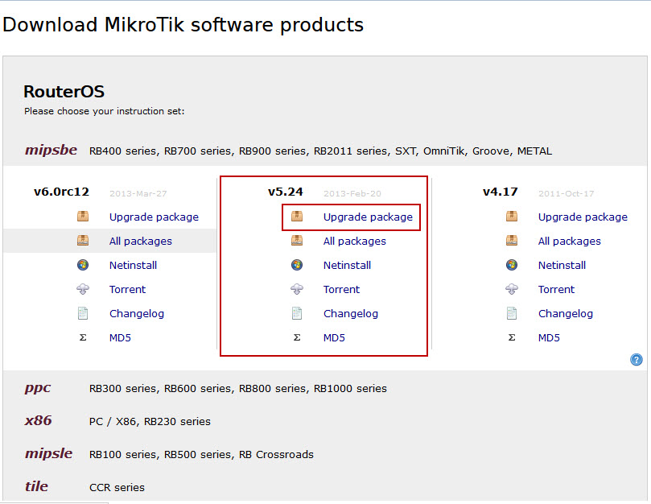Image resolution: width=651 pixels, height=504 pixels.
Task: Click the Windows icon beside v5.24 Netinstall
Action: tap(297, 265)
